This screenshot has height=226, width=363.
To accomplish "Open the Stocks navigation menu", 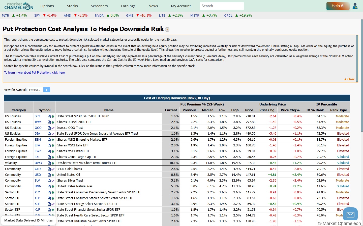I will (72, 6).
